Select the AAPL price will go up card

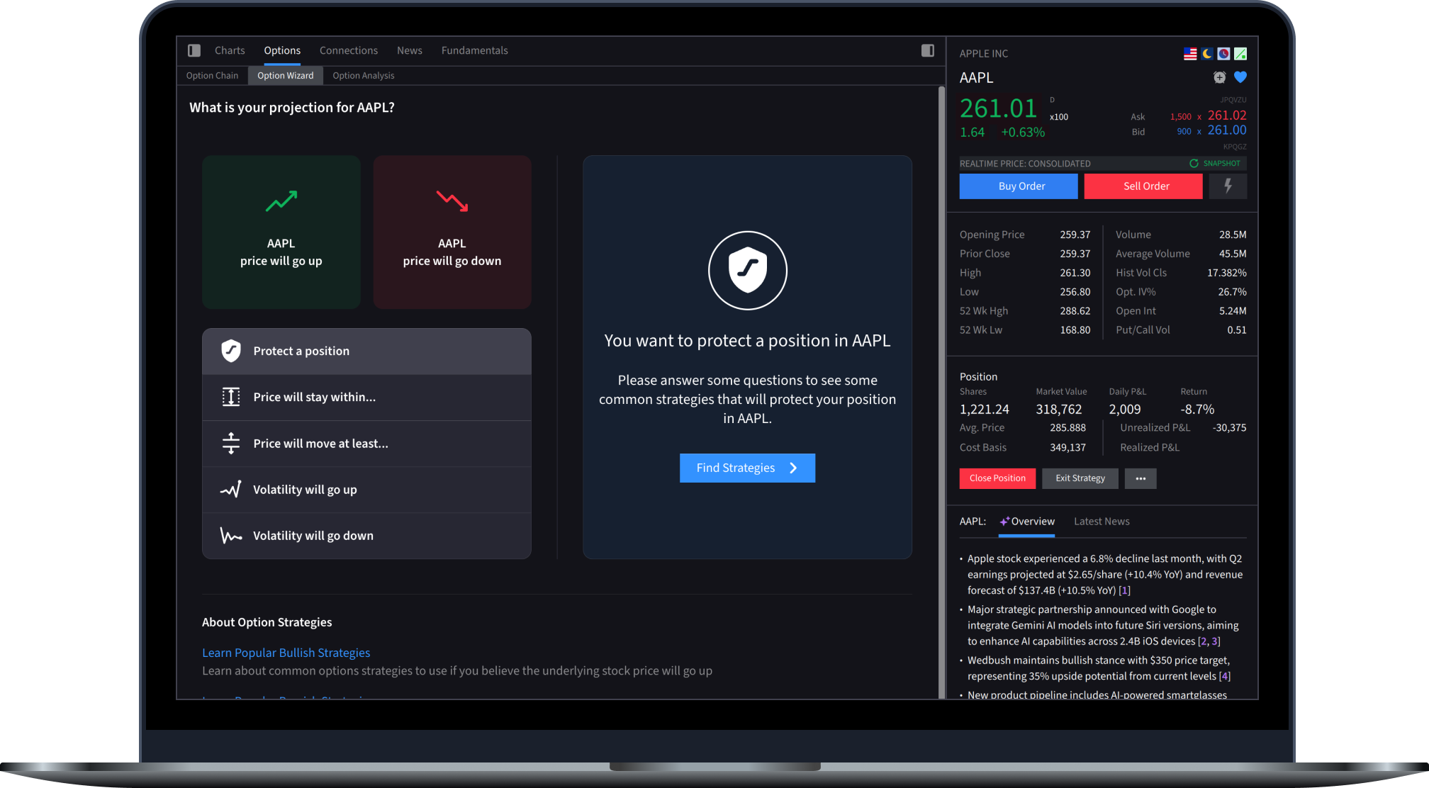(281, 232)
